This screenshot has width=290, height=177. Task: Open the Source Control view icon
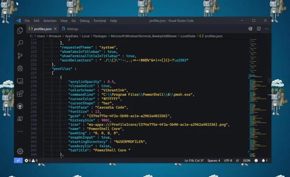20,56
